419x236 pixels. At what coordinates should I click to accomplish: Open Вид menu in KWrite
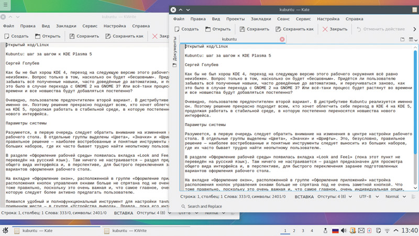click(x=46, y=26)
